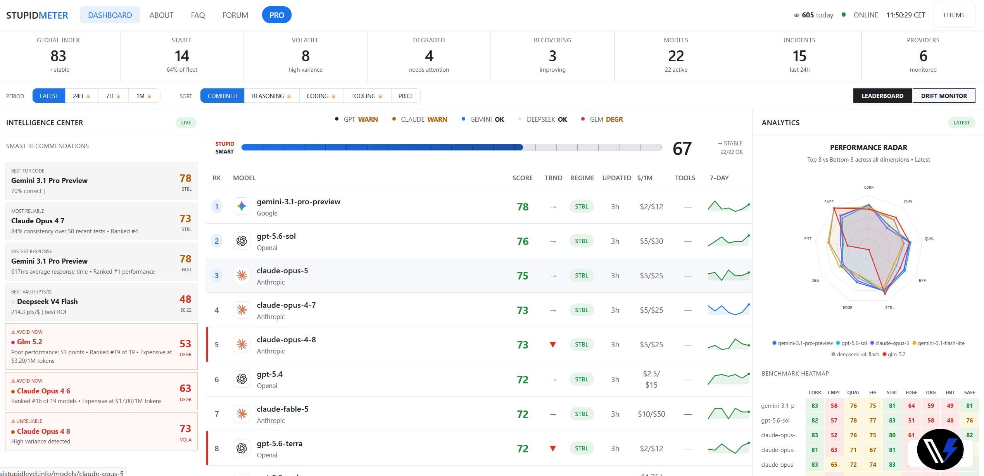The height and width of the screenshot is (476, 984).
Task: Click the INCIDENTS 15 last 24h stat
Action: [x=799, y=56]
